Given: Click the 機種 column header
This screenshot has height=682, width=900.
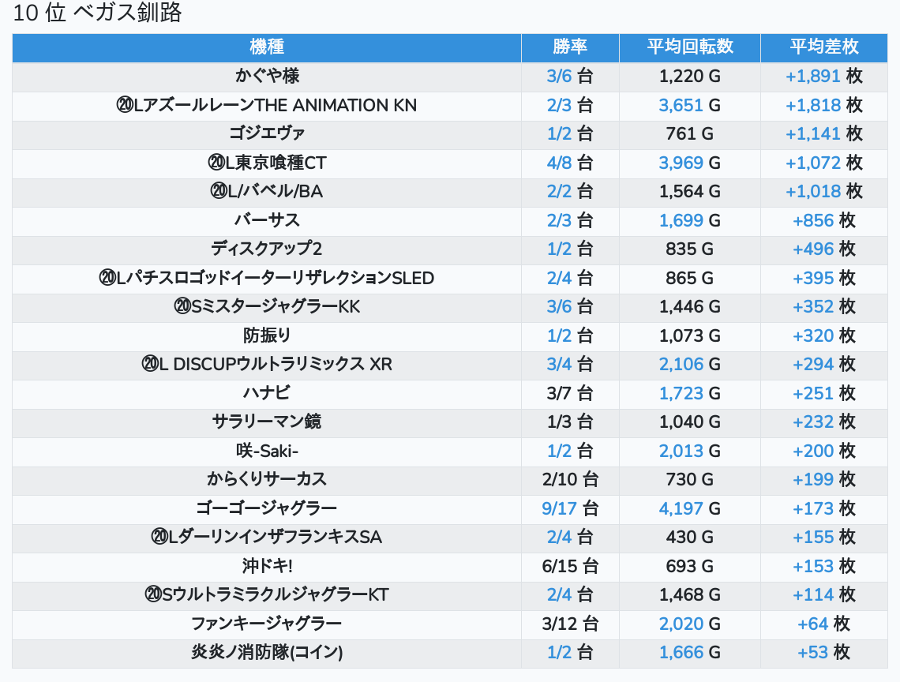Looking at the screenshot, I should (x=267, y=47).
